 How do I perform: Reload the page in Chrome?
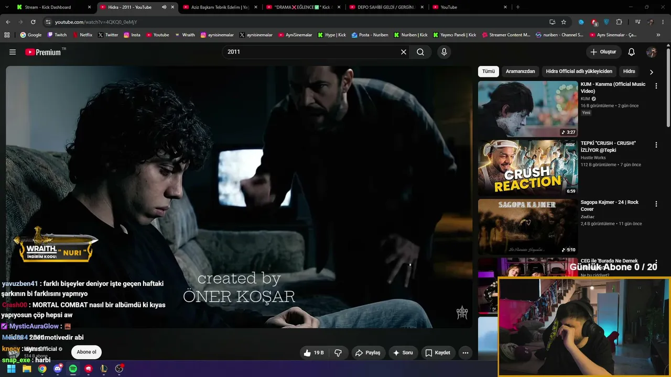click(33, 22)
